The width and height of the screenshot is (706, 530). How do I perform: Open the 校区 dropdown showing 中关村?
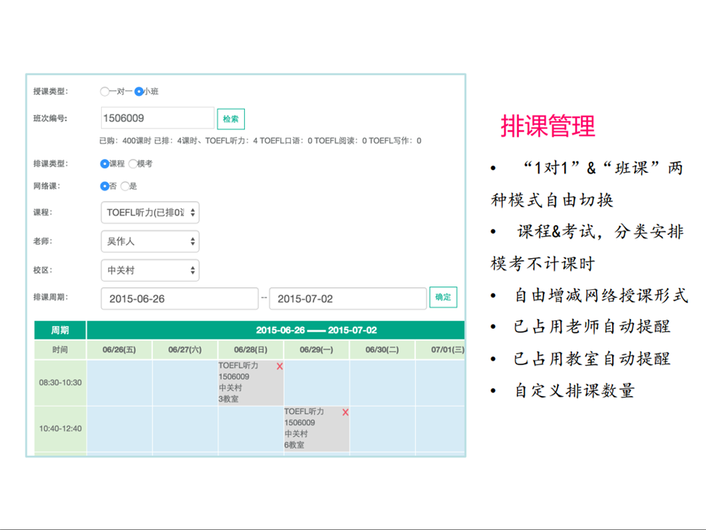click(x=150, y=270)
